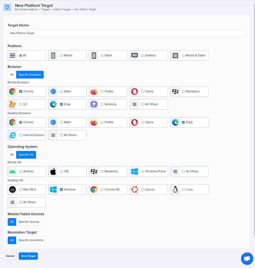Click the Mac OS X logo icon
This screenshot has width=255, height=268.
coord(12,189)
